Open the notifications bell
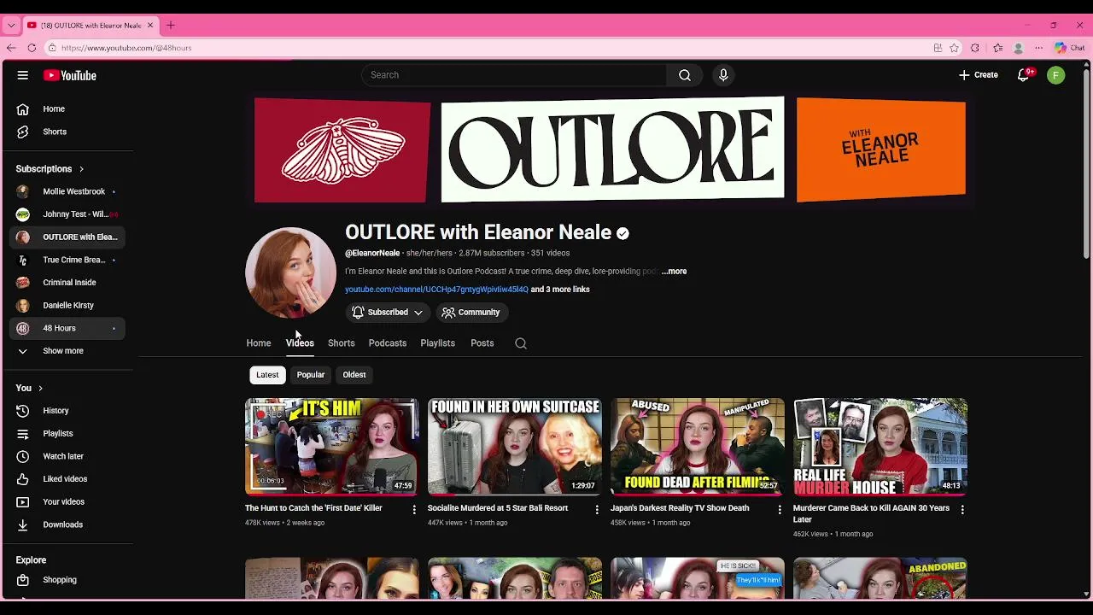 [x=1023, y=75]
